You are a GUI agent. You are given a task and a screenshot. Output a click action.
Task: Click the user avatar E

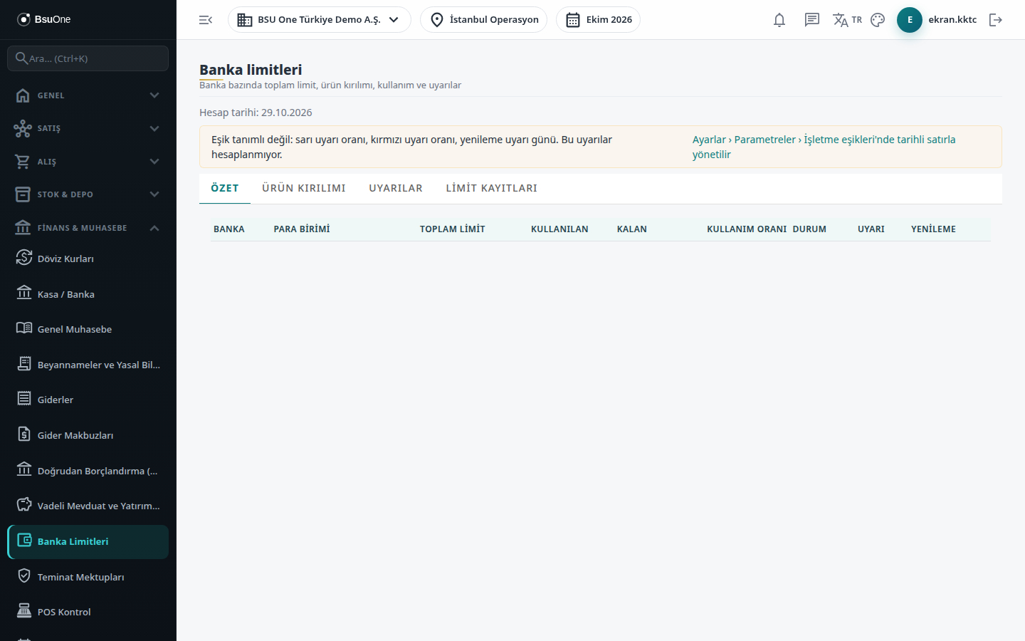pyautogui.click(x=910, y=20)
